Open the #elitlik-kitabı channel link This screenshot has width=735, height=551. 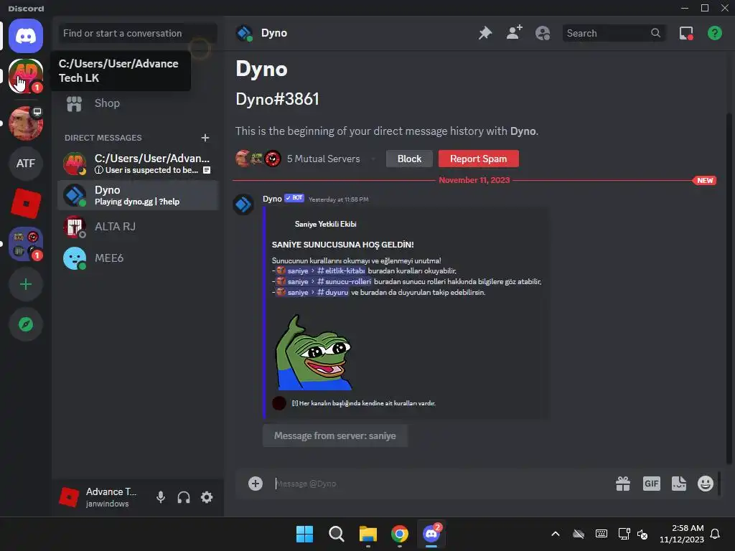(x=321, y=270)
